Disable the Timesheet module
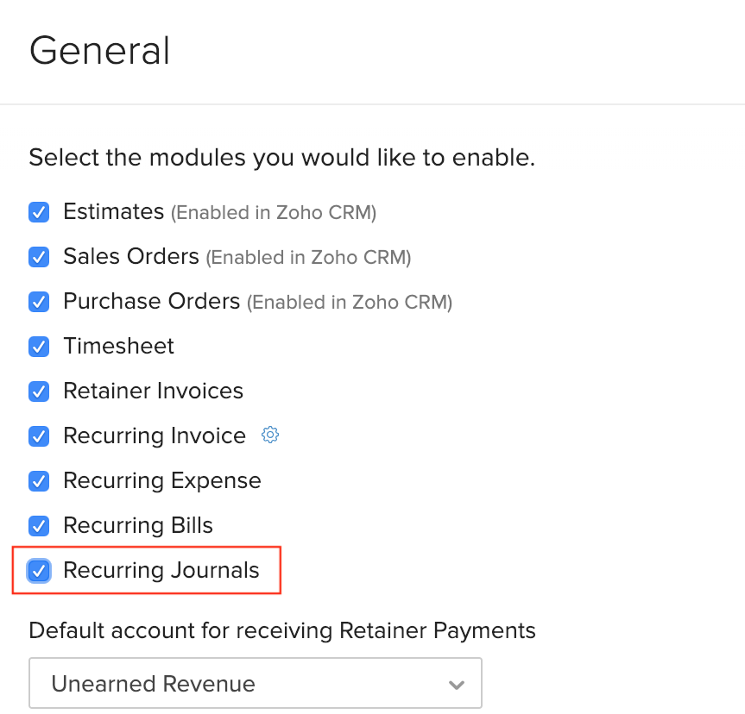745x714 pixels. click(38, 347)
